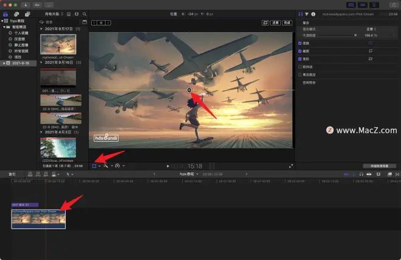Click the transform icon in 变换 row

[370, 43]
